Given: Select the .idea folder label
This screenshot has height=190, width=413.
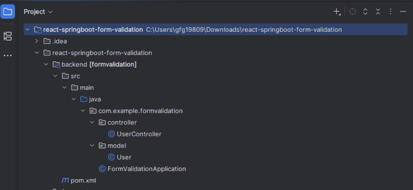Looking at the screenshot, I should pyautogui.click(x=60, y=41).
